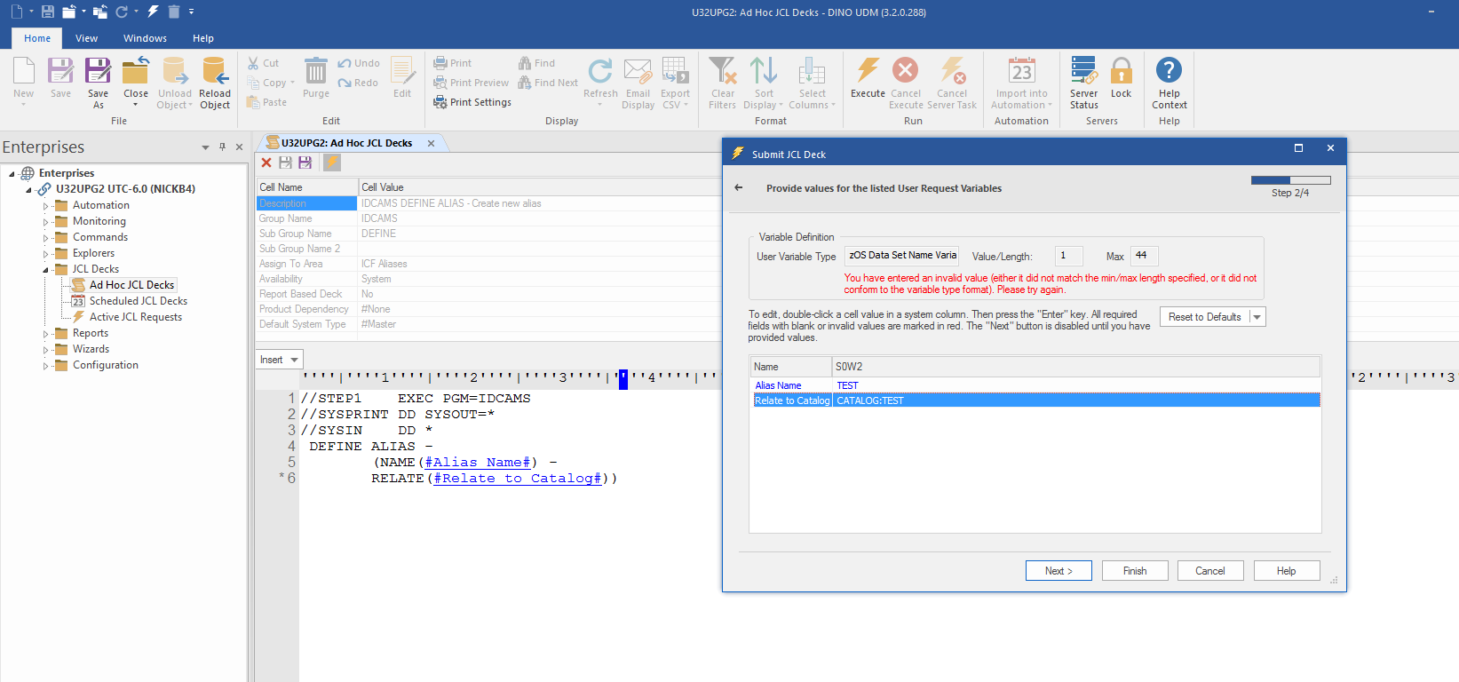Click the Refresh icon in the Display group
Viewport: 1459px width, 682px height.
[x=600, y=72]
